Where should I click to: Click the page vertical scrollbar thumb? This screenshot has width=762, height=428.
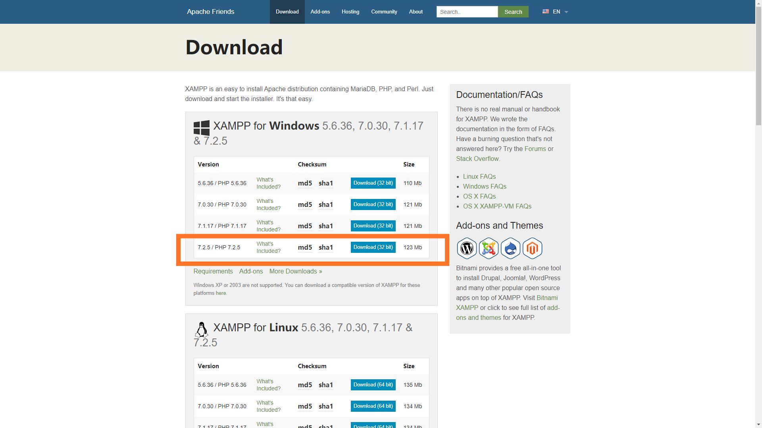[758, 65]
